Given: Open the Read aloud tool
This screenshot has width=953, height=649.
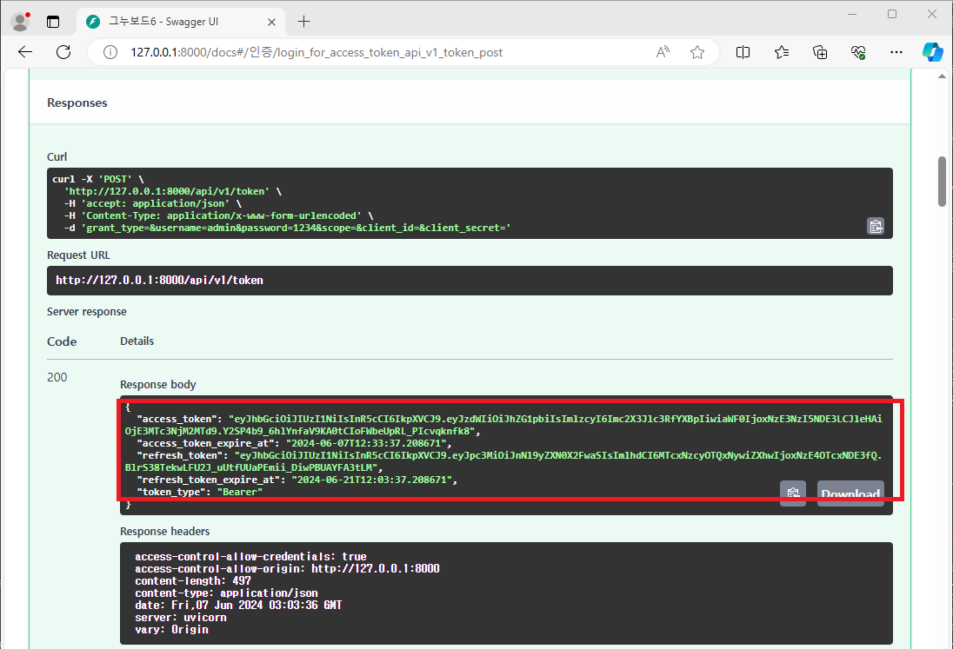Looking at the screenshot, I should coord(663,52).
